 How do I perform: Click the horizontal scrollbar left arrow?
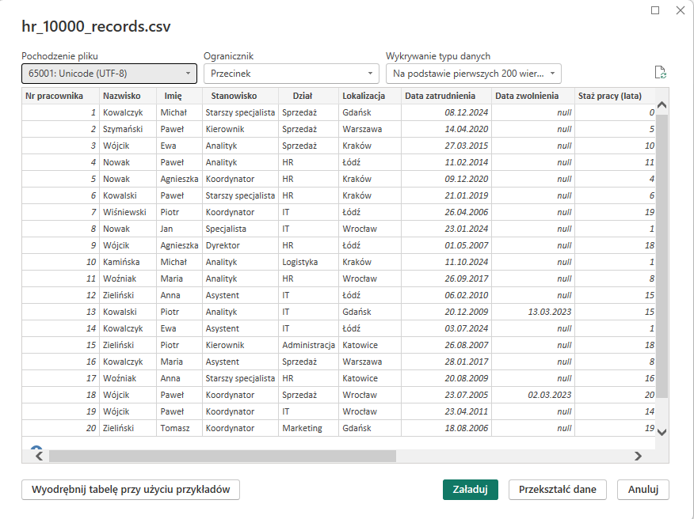(x=36, y=456)
